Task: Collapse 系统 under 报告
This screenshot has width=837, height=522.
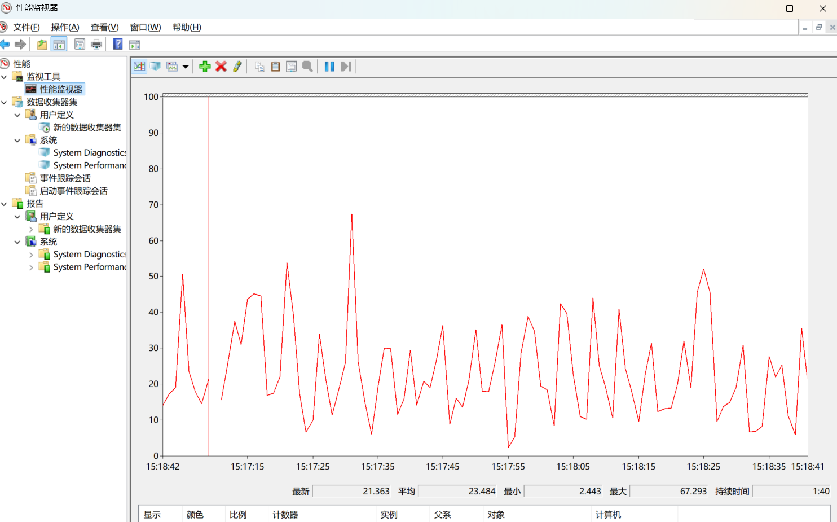Action: 17,242
